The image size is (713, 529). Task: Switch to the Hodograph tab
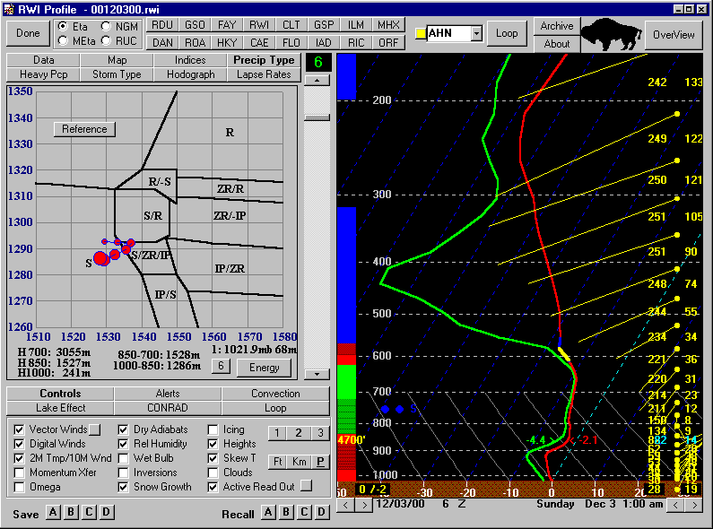pos(191,74)
